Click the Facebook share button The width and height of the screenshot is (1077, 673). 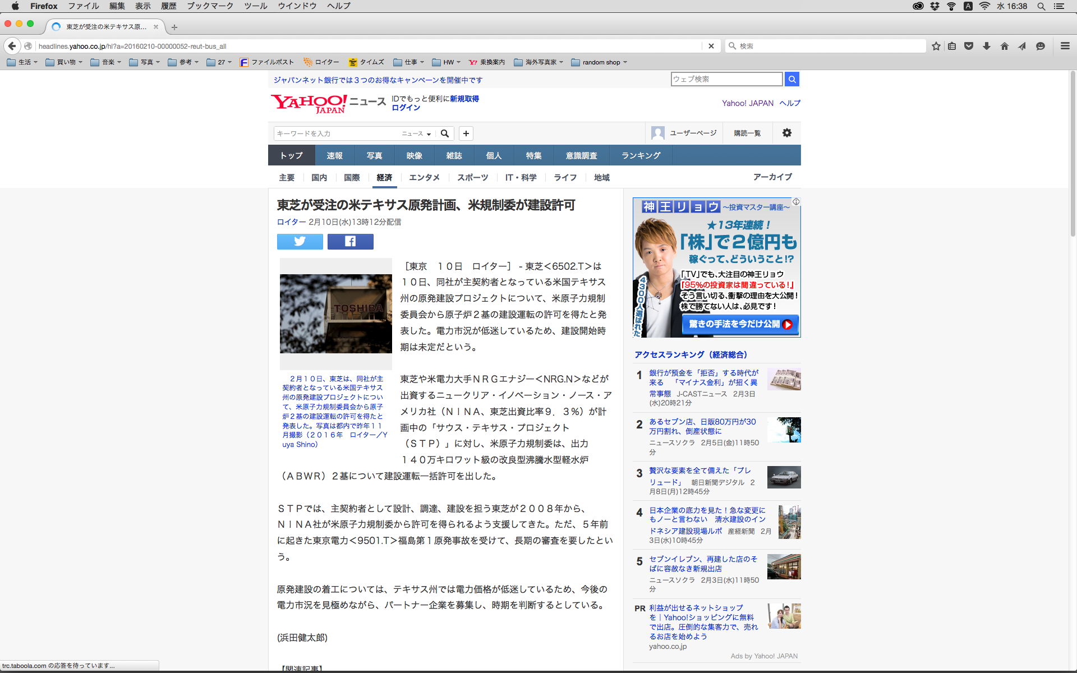pyautogui.click(x=350, y=242)
